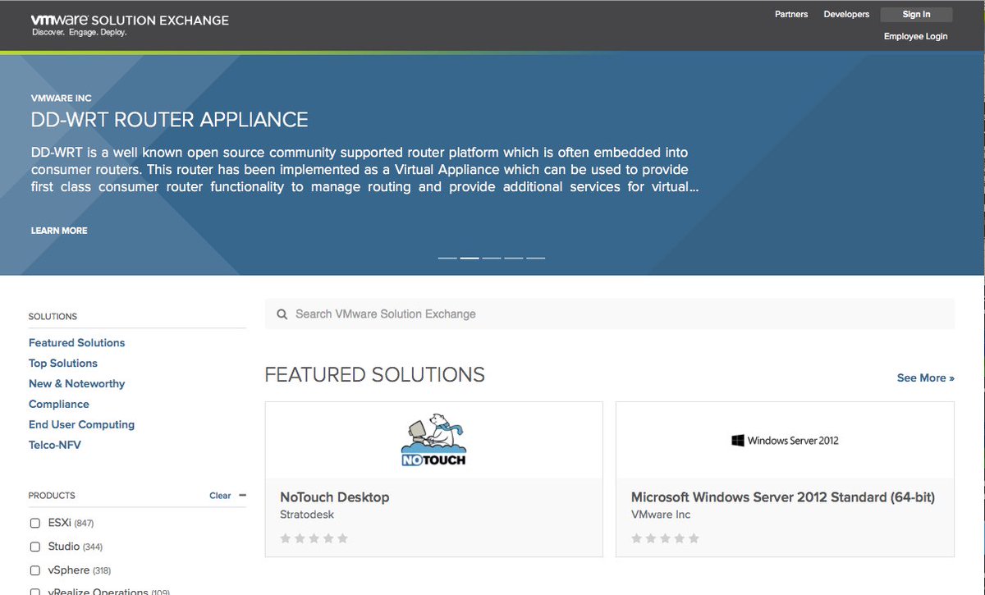Click the VMware Inc vendor name under Windows Server
Viewport: 985px width, 595px height.
[661, 515]
